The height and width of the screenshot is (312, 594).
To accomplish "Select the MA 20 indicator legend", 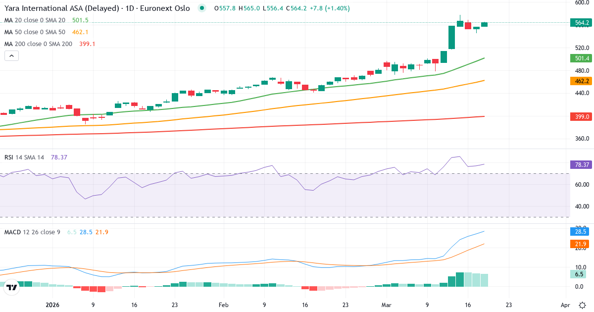I will point(35,20).
